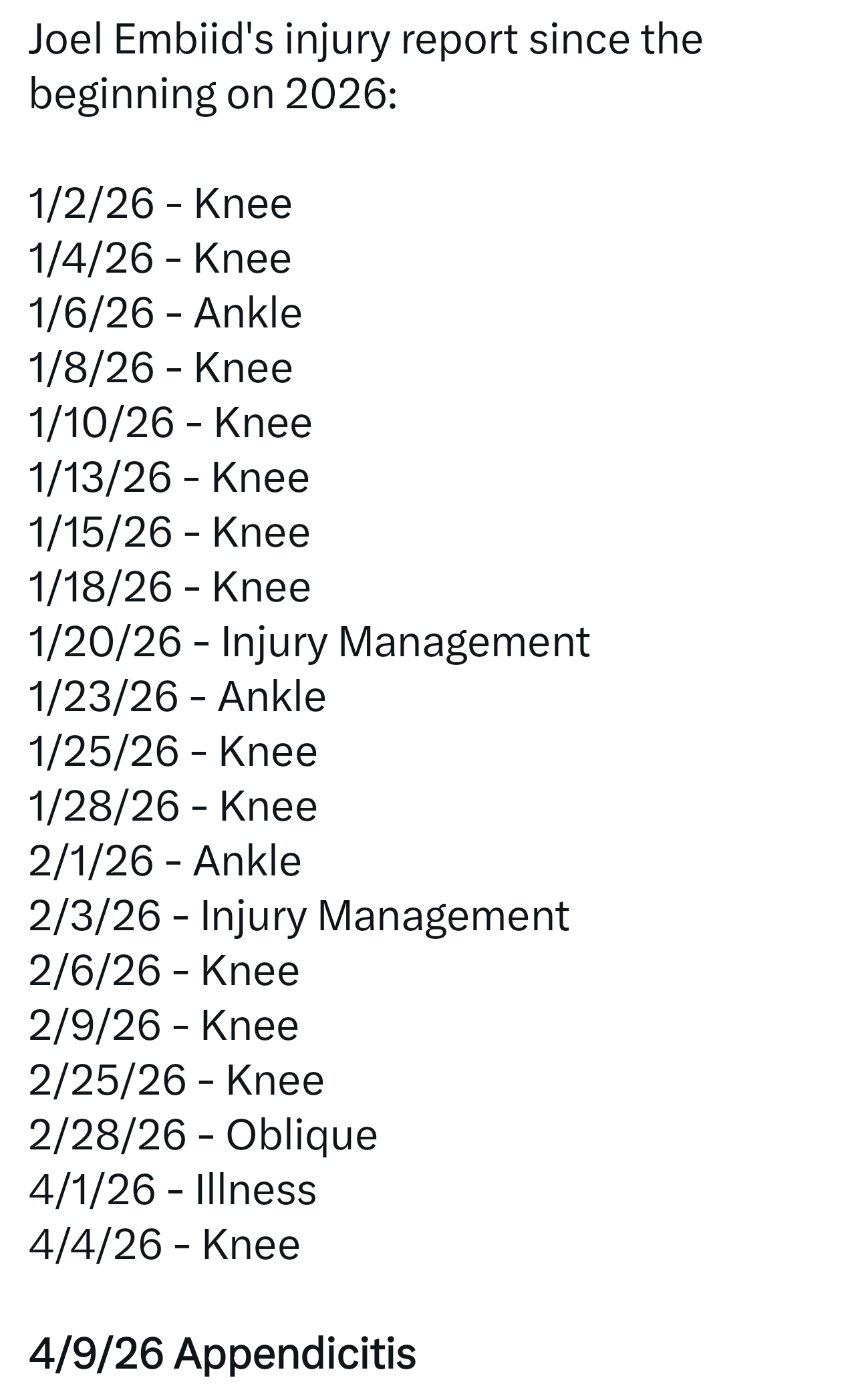Image resolution: width=842 pixels, height=1392 pixels.
Task: Click the bold 4/9/26 Appendicitis text
Action: 223,1354
